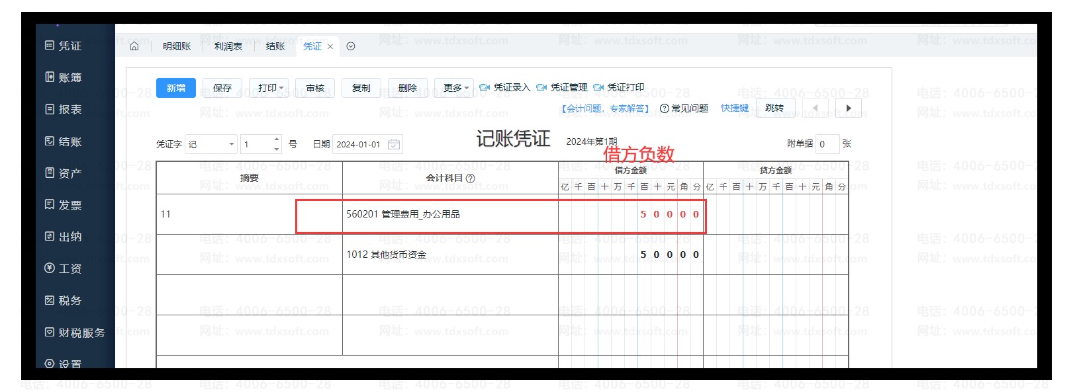The width and height of the screenshot is (1073, 392).
Task: Click the 快捷键 link
Action: click(x=734, y=108)
